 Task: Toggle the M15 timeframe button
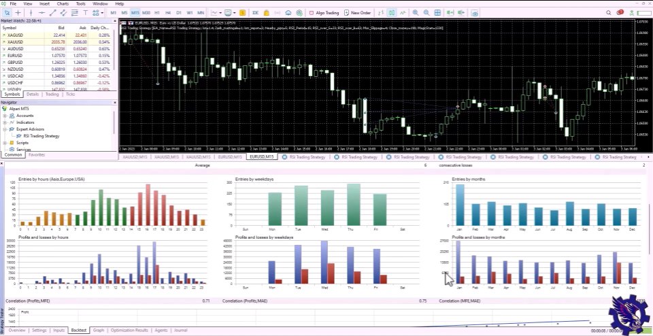(x=135, y=13)
